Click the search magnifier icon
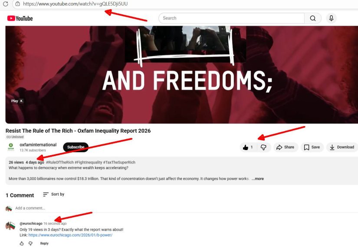 coord(313,18)
